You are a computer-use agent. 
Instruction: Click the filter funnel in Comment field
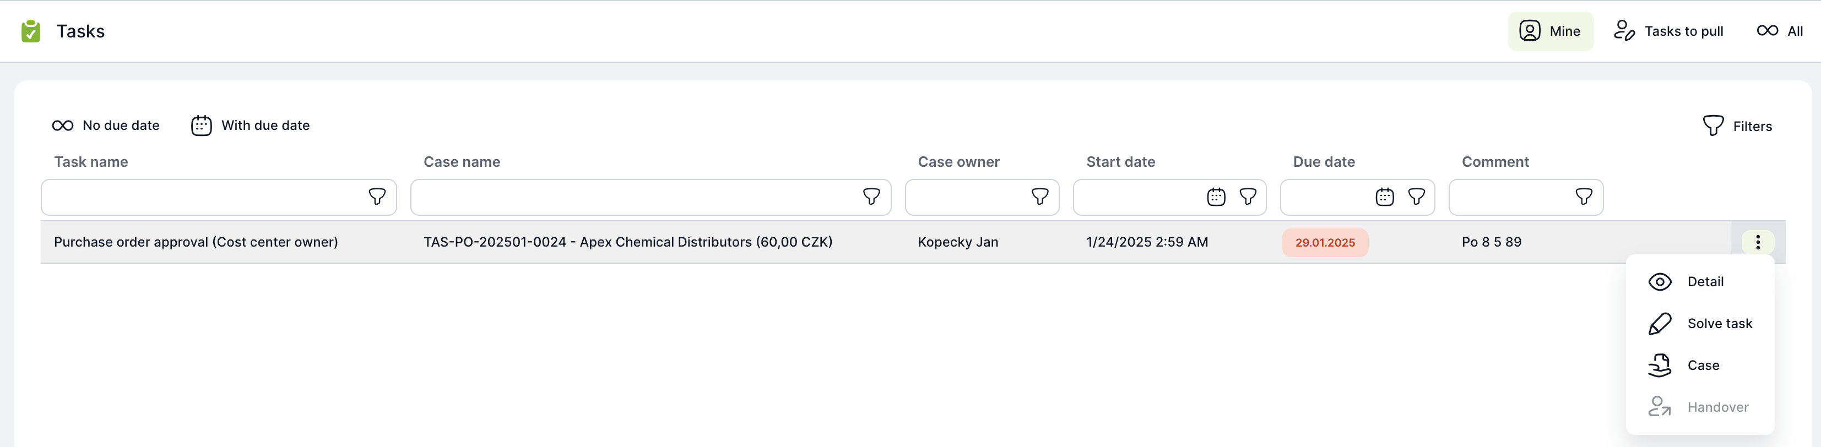point(1584,197)
